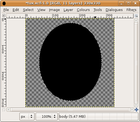Click the vertical scrollbar thumb

[x=136, y=63]
